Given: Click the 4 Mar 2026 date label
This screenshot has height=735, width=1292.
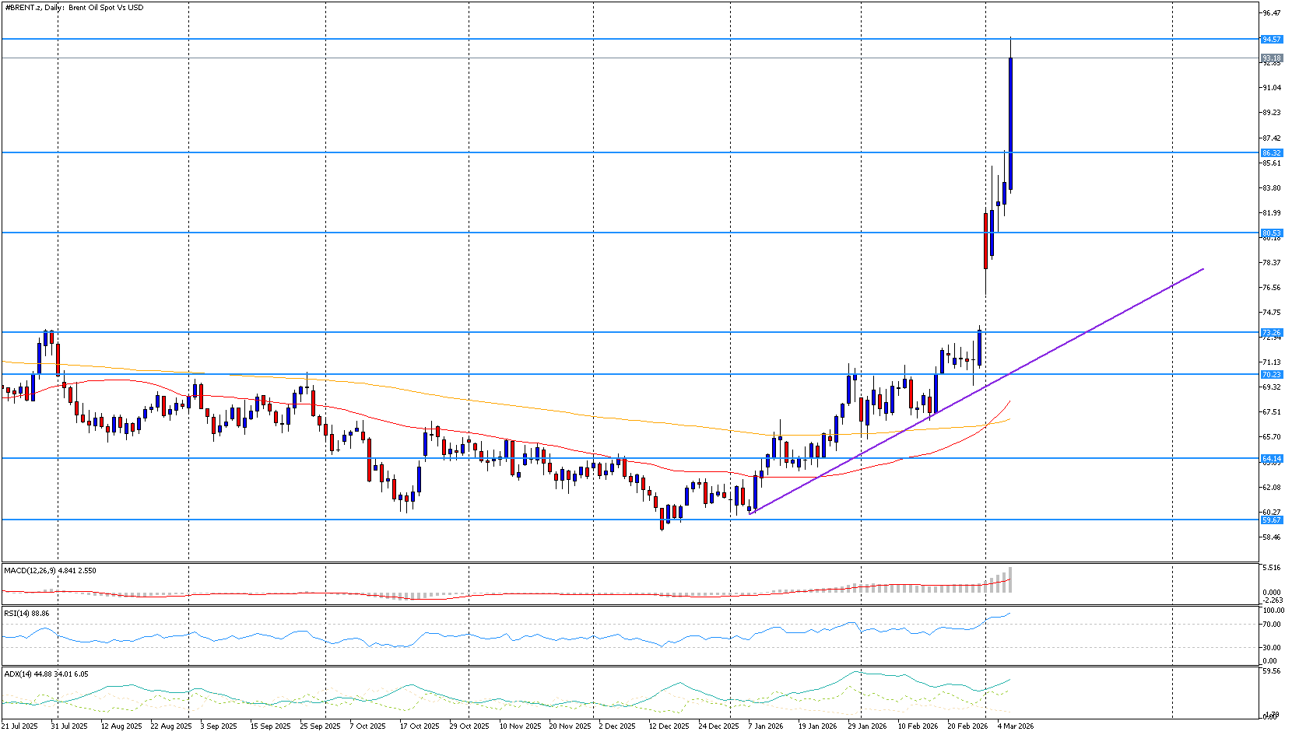Looking at the screenshot, I should coord(1015,726).
